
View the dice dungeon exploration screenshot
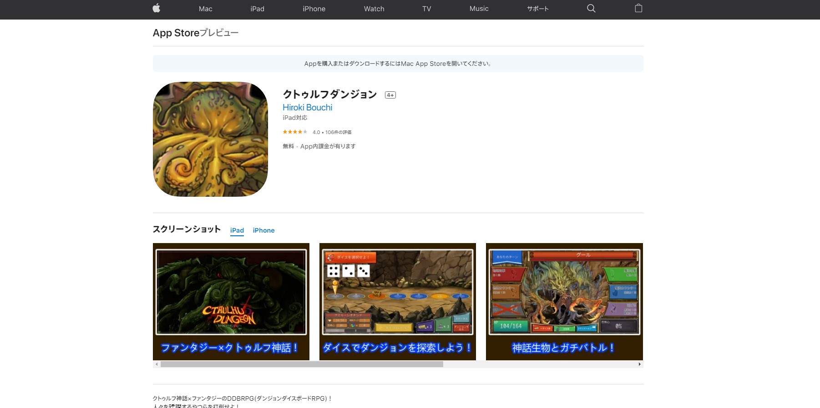coord(397,301)
